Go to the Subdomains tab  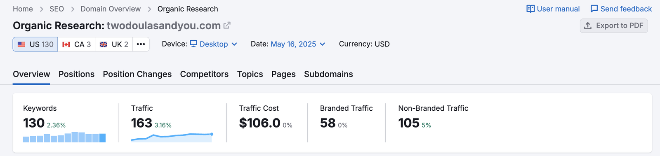pos(328,74)
